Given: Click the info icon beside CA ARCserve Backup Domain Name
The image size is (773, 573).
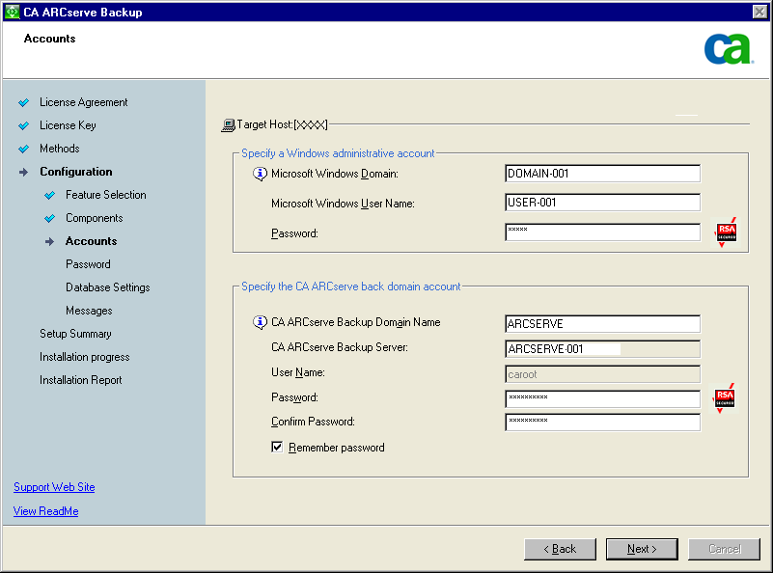Looking at the screenshot, I should coord(259,323).
